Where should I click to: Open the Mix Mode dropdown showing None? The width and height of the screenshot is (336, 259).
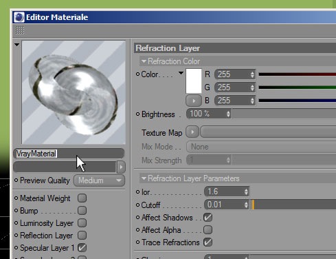coord(261,147)
